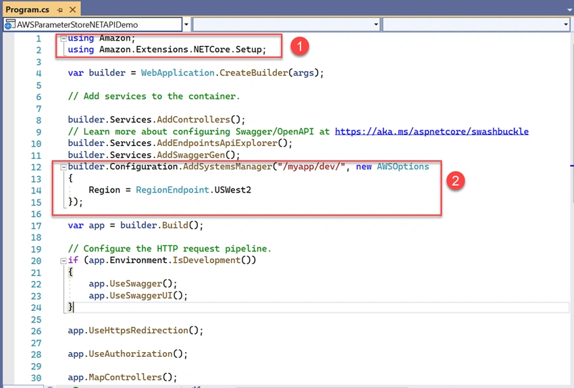Pin the Program.cs tab
Viewport: 574px width, 388px height.
[x=60, y=10]
